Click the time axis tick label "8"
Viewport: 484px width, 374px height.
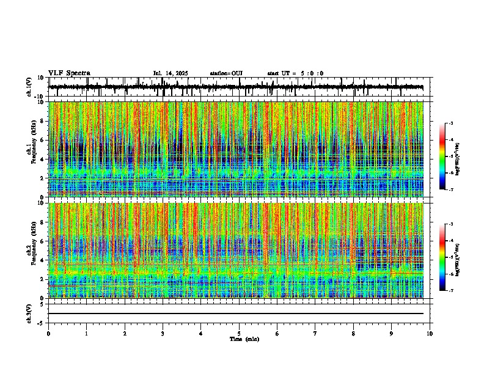click(353, 334)
